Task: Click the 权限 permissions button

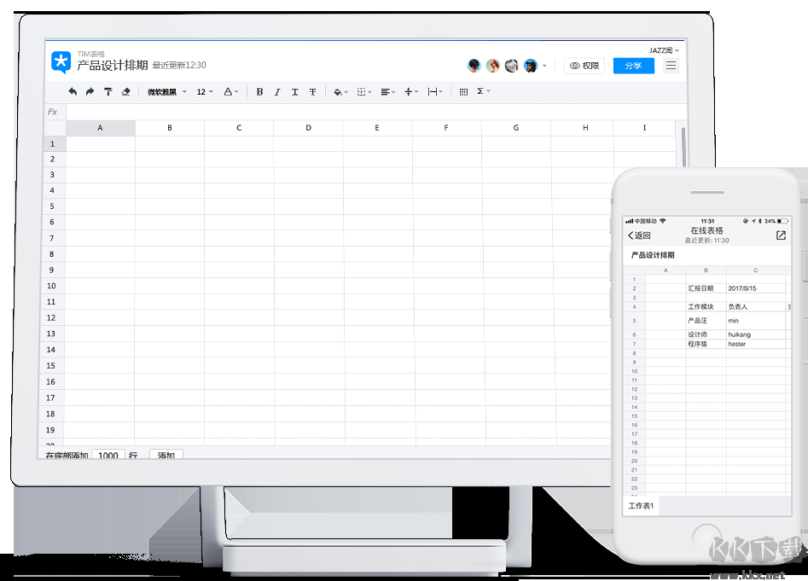Action: [584, 66]
